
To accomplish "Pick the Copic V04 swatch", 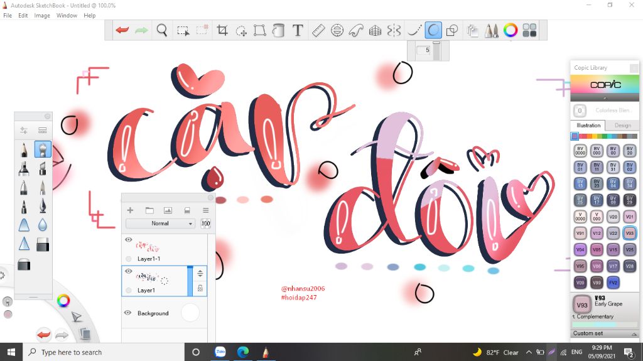I will pyautogui.click(x=580, y=249).
